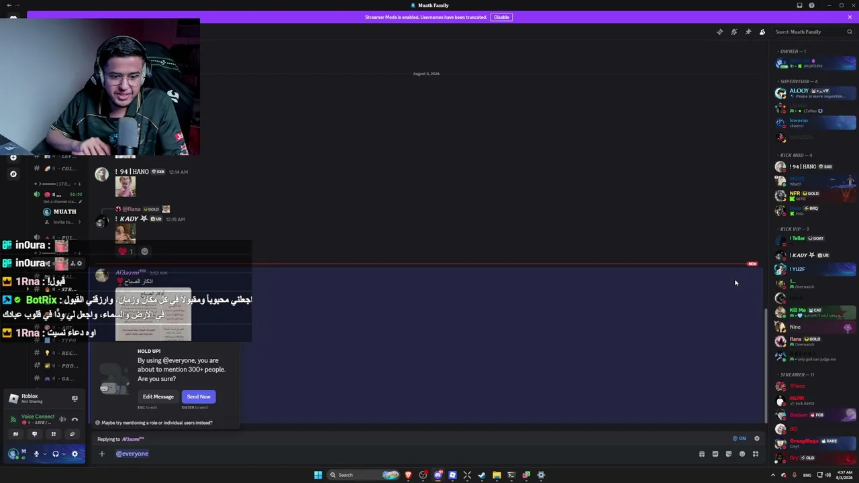Focus the message box containing @everyone
Image resolution: width=859 pixels, height=483 pixels.
tap(403, 454)
